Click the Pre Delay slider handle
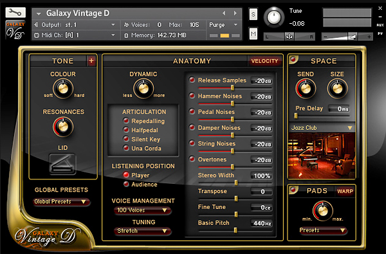The width and height of the screenshot is (386, 254). 296,116
